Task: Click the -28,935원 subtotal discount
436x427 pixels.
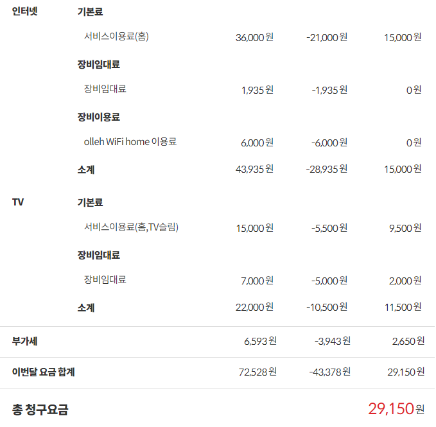Action: click(x=327, y=169)
